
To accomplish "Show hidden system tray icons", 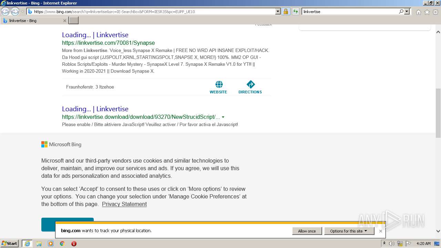I will [384, 244].
